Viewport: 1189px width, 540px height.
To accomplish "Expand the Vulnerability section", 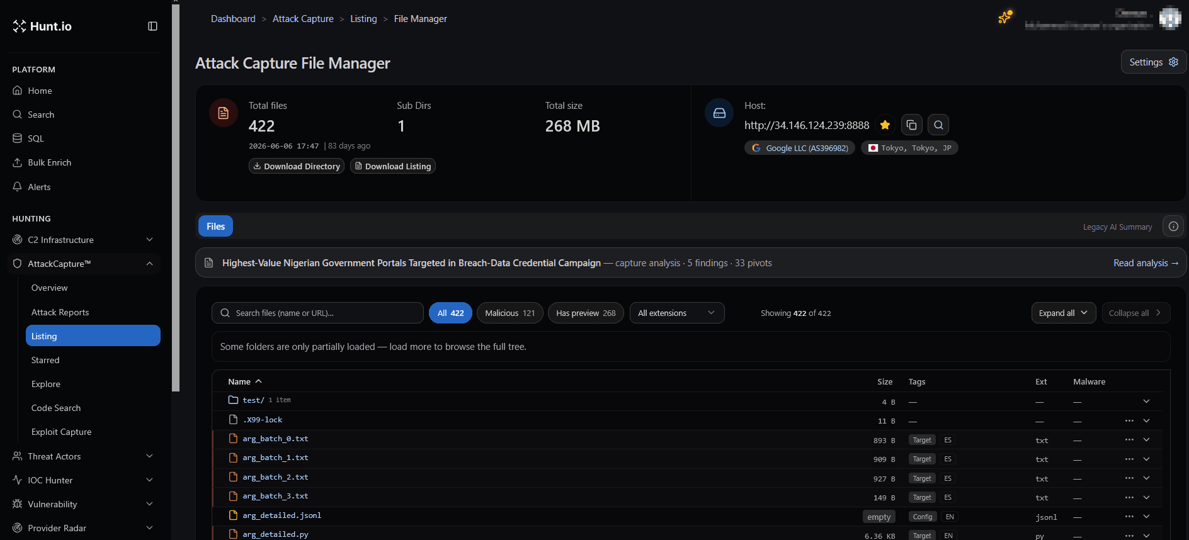I will [149, 504].
